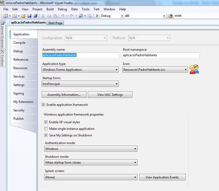Open the Splash screen (None) dropdown
The width and height of the screenshot is (219, 191).
[91, 177]
